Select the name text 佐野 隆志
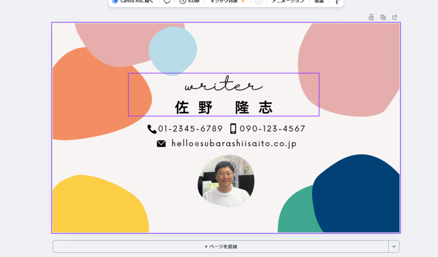This screenshot has height=257, width=438. [x=223, y=108]
